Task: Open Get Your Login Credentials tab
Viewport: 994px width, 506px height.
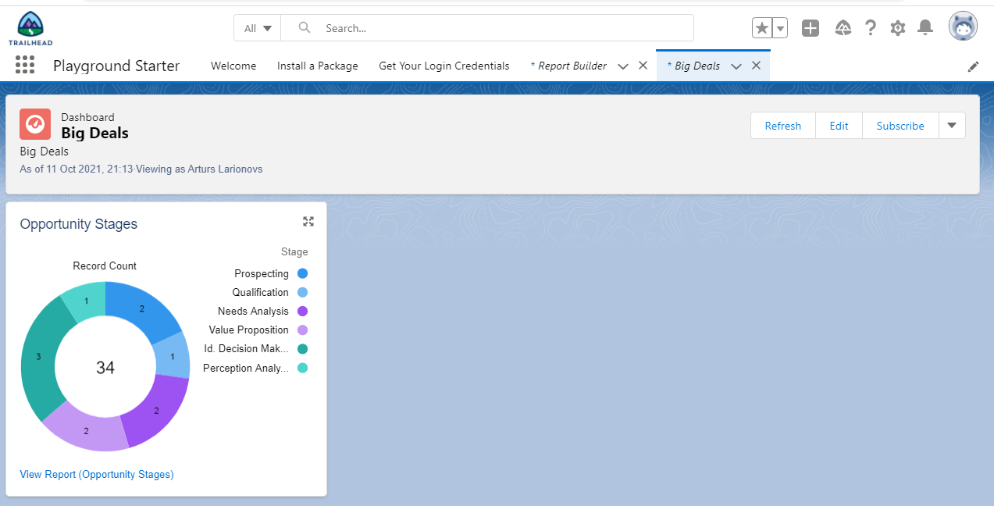Action: (444, 66)
